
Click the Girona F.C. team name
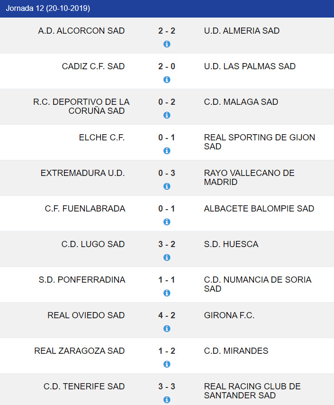229,315
